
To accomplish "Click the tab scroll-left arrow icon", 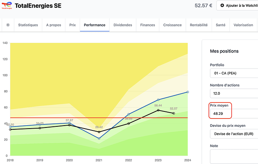I will click(8, 25).
